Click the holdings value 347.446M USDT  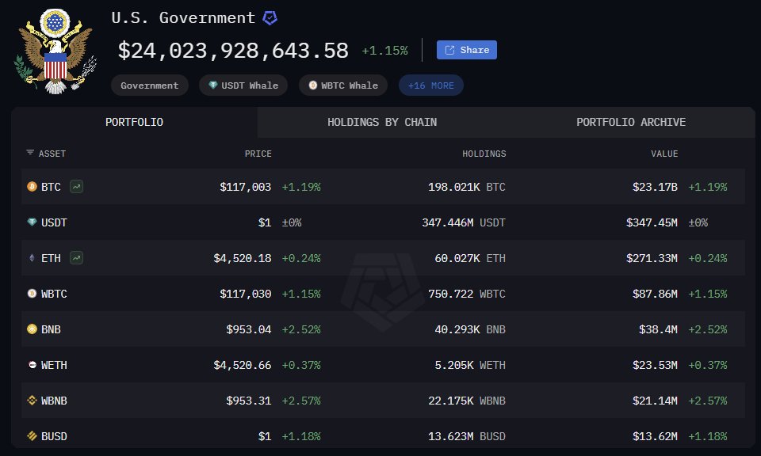(464, 223)
